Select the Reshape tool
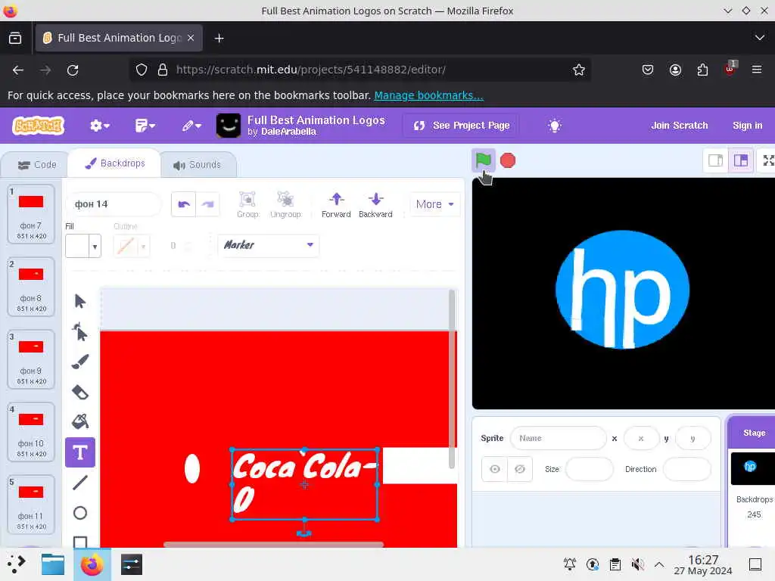The width and height of the screenshot is (775, 581). click(x=80, y=331)
